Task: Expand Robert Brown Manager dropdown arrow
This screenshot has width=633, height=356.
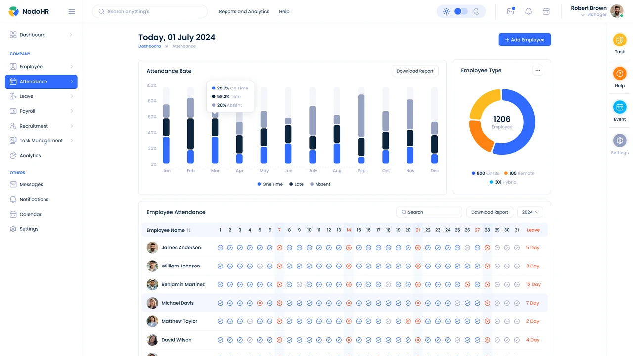Action: point(583,15)
